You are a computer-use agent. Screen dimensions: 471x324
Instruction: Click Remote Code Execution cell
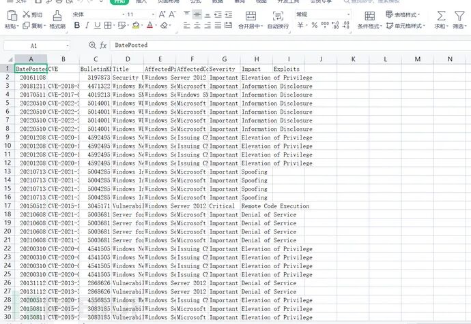275,206
